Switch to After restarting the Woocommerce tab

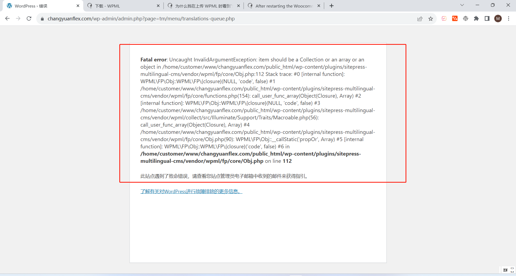tap(284, 6)
